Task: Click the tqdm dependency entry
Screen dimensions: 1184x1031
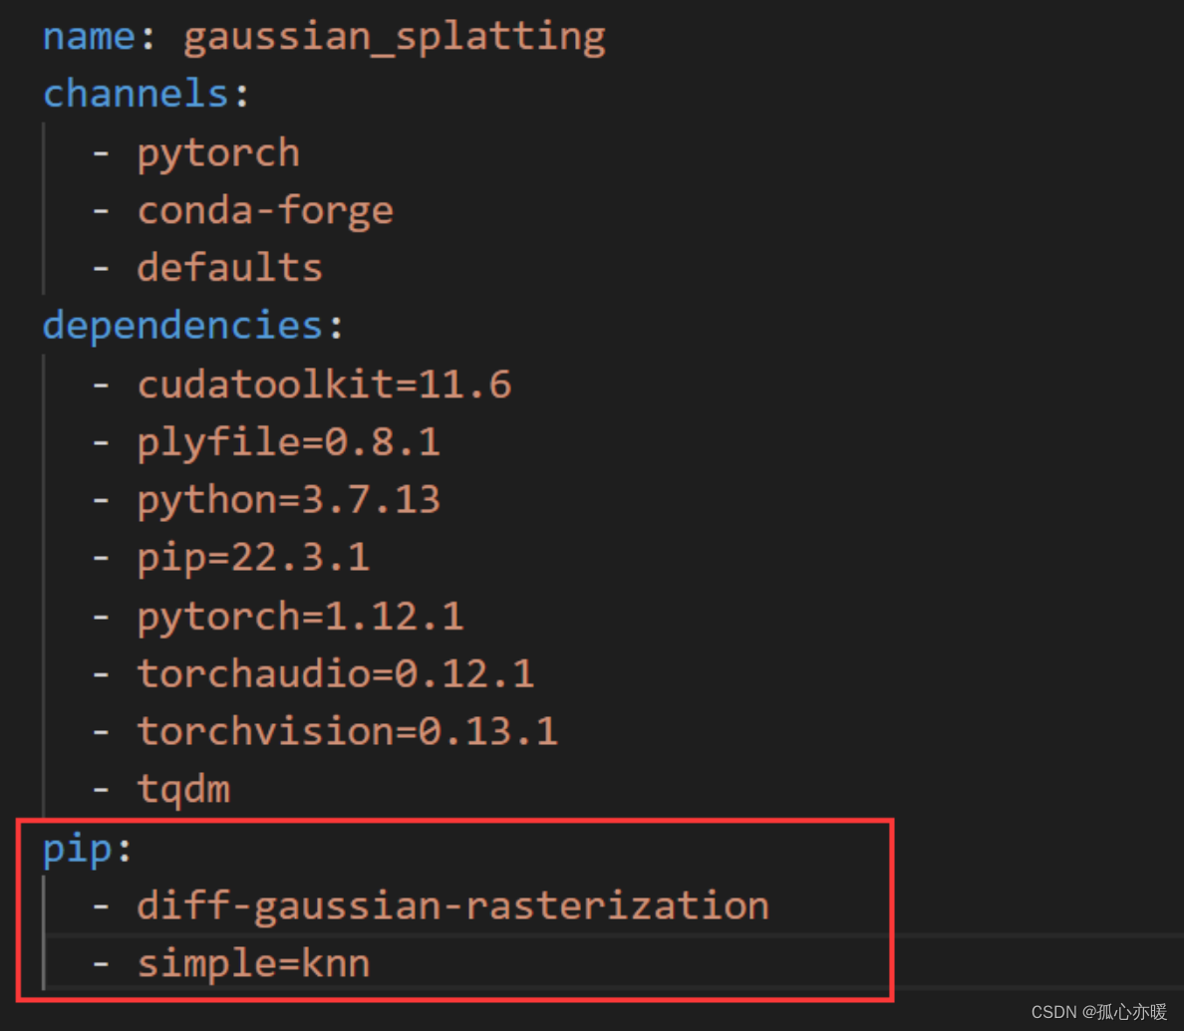Action: (x=183, y=790)
